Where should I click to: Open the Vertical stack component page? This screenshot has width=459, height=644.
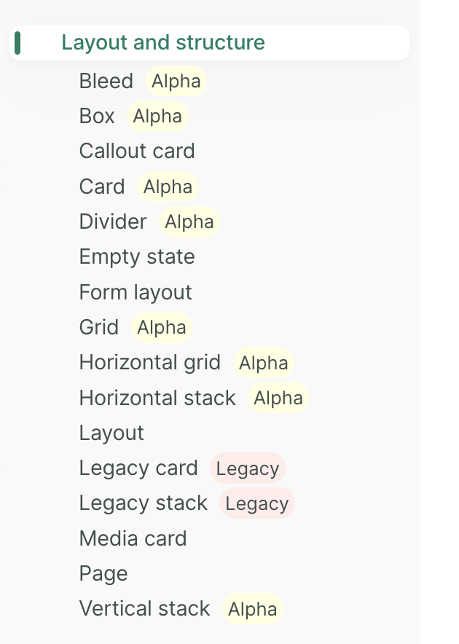coord(144,608)
